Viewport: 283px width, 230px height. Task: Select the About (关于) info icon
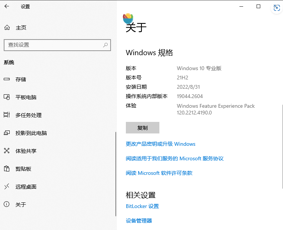(x=7, y=205)
